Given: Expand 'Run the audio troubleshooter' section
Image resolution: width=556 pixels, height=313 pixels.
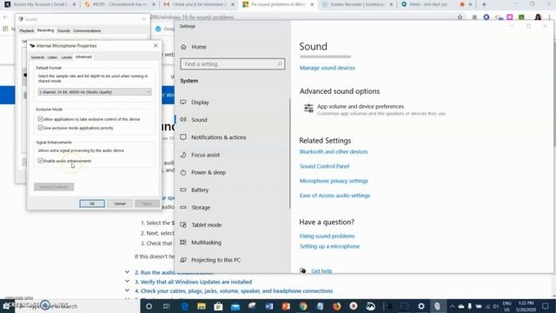Looking at the screenshot, I should click(128, 272).
